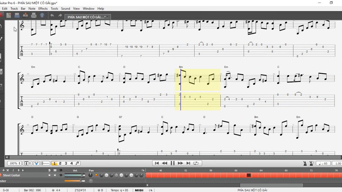Open the Window menu
Screen dimensions: 342x192
88,9
